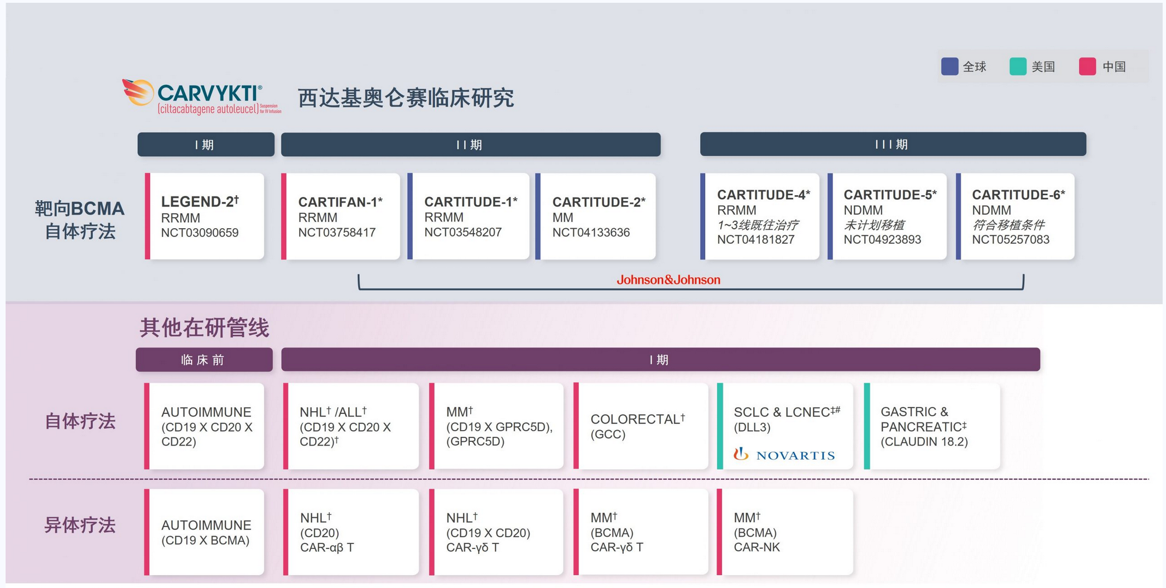
Task: Open the CARTIFAN-1 trial card
Action: pyautogui.click(x=341, y=216)
